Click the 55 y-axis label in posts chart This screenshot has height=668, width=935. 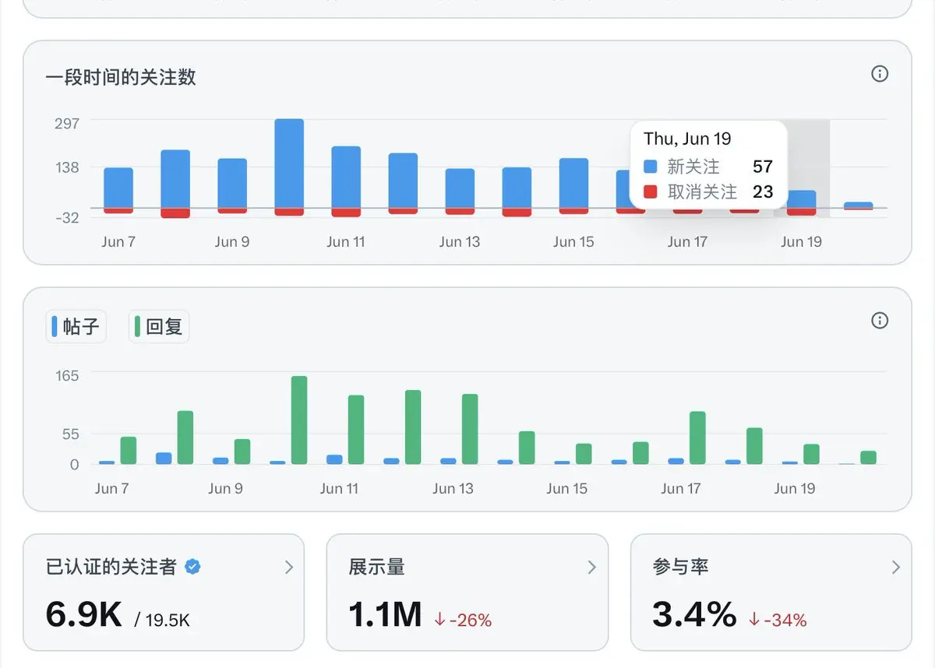71,434
